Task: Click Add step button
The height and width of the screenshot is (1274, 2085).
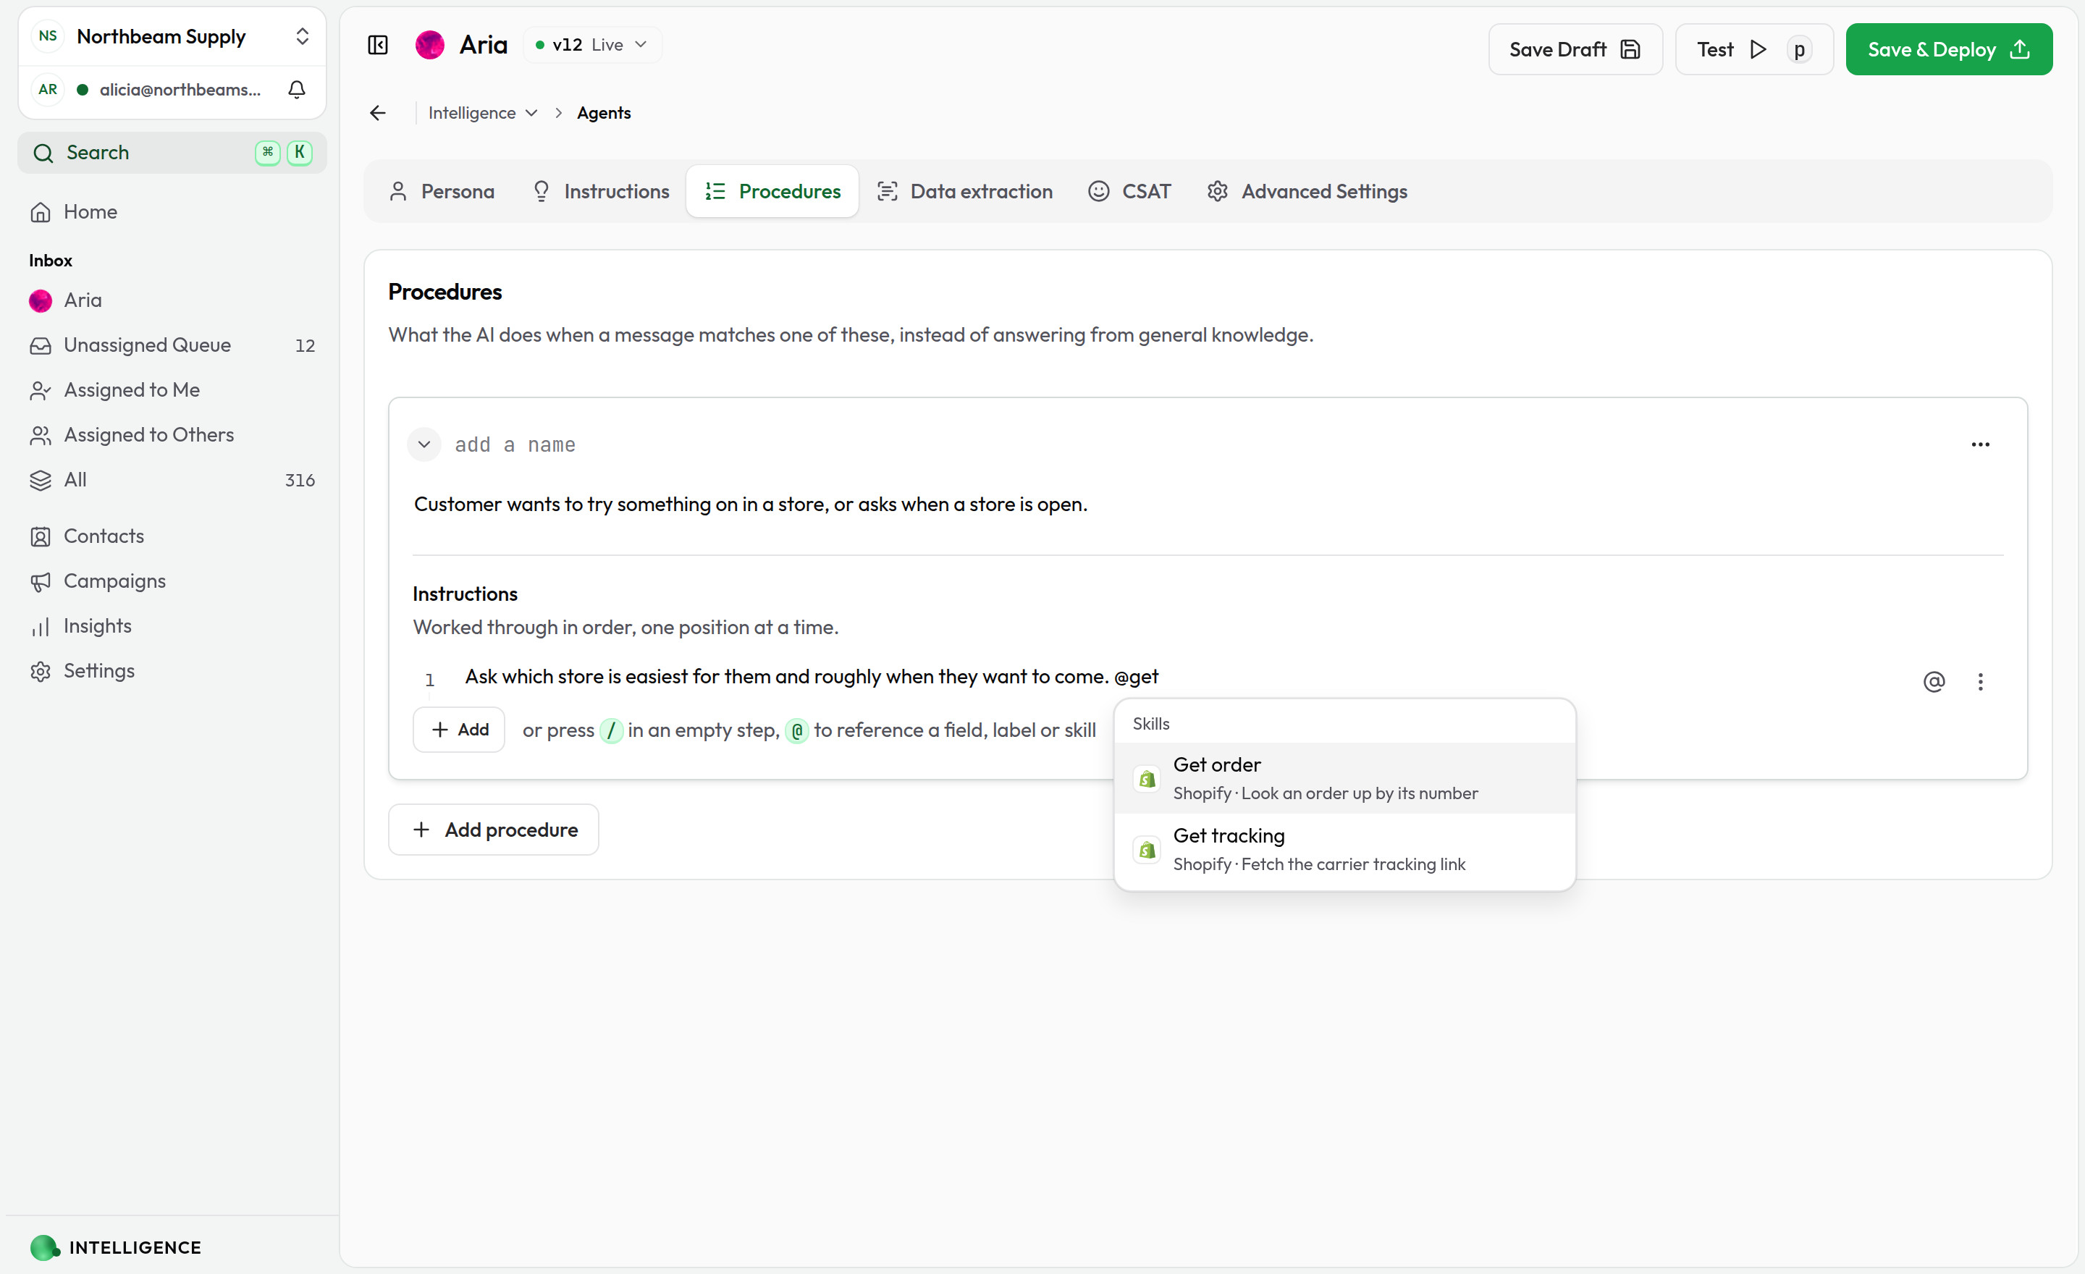Action: (460, 730)
